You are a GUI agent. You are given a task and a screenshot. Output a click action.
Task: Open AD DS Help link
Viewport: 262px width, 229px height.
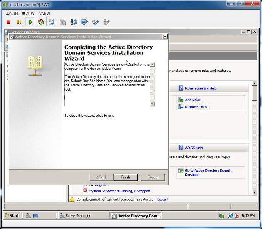point(194,148)
